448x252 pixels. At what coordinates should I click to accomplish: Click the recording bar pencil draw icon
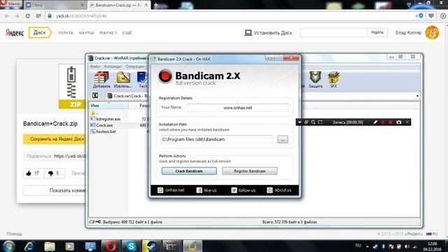[x=375, y=122]
